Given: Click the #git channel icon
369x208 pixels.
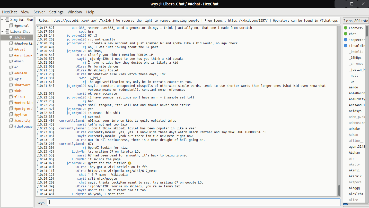Looking at the screenshot, I should pyautogui.click(x=11, y=79).
